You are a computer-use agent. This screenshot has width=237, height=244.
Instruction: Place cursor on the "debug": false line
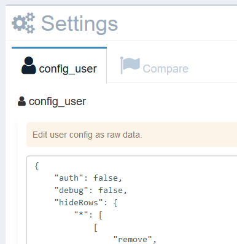coord(91,191)
